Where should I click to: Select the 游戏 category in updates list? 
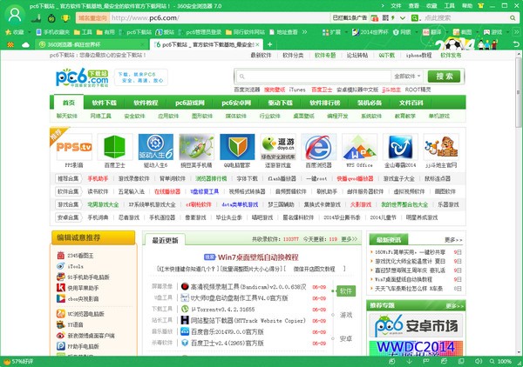(346, 315)
